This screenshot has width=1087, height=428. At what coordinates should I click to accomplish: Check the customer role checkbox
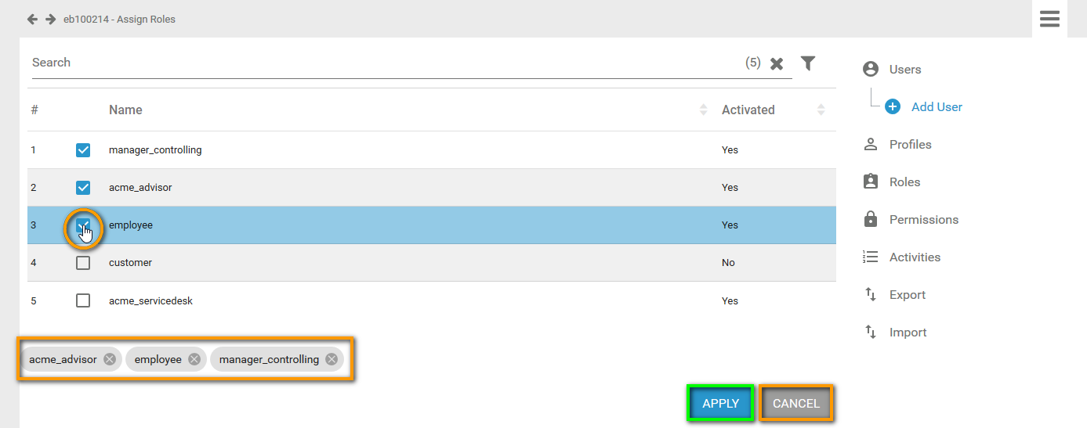(x=83, y=263)
